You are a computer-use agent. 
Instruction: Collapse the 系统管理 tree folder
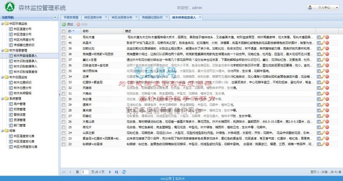click(x=2, y=98)
